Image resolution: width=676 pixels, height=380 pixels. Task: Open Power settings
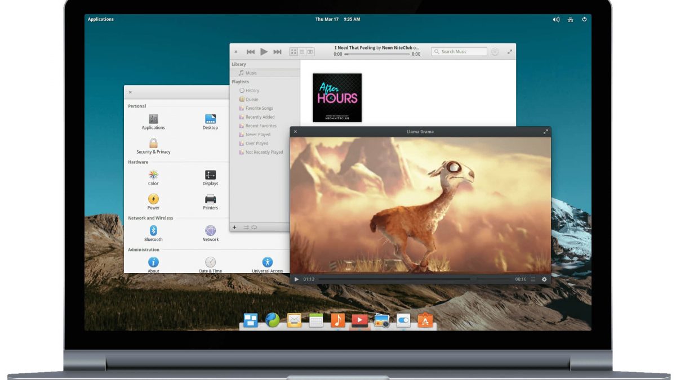pos(153,202)
